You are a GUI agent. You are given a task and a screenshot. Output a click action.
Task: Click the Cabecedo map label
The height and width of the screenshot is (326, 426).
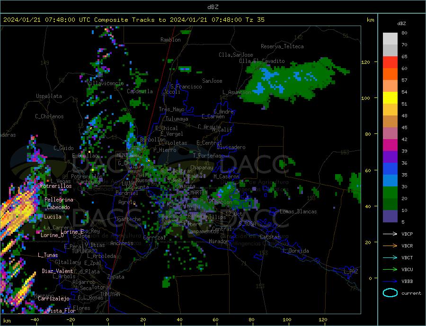pos(58,207)
